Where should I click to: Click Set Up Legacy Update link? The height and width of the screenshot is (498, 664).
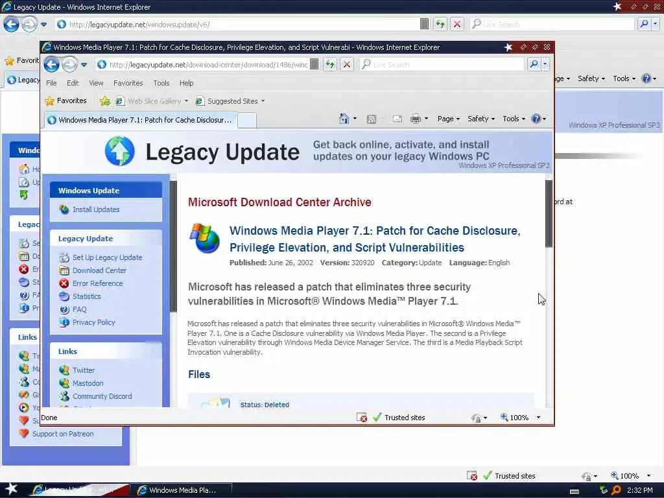point(107,257)
